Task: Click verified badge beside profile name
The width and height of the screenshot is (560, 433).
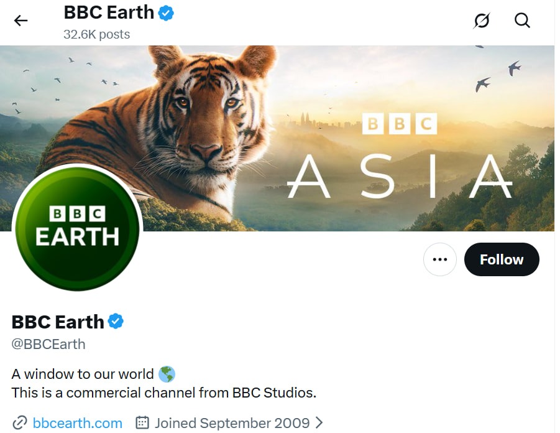Action: 116,322
